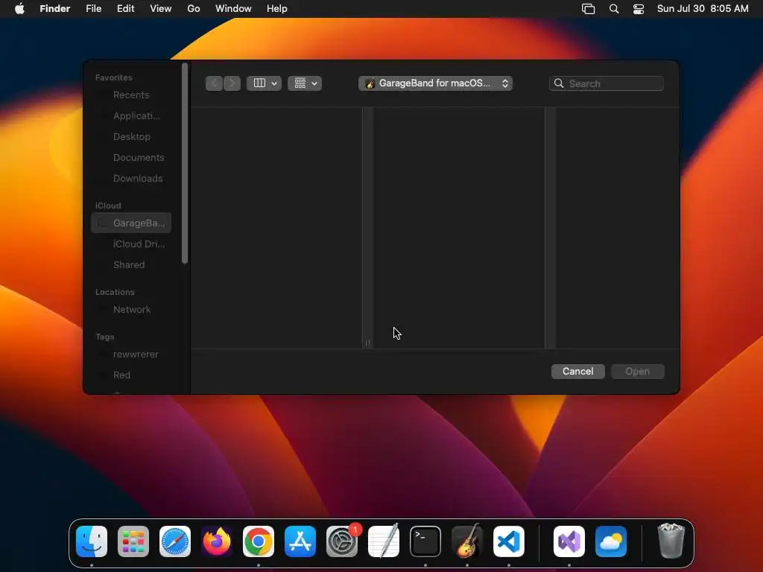Select Documents in the sidebar
The width and height of the screenshot is (763, 572).
[131, 158]
